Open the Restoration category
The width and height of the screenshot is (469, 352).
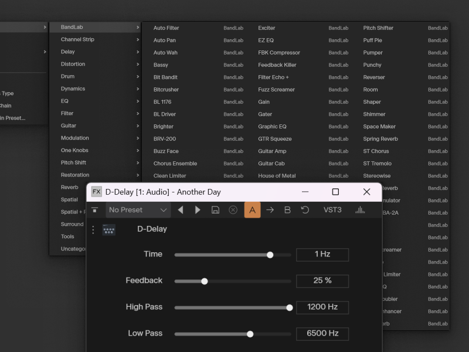[96, 175]
